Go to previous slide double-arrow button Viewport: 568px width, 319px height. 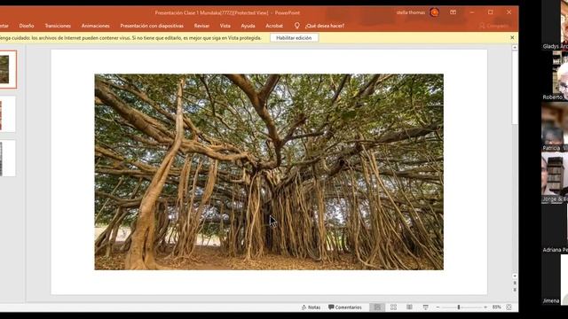(515, 284)
